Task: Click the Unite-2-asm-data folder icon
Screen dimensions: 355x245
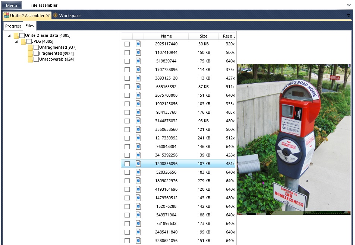Action: tap(16, 35)
